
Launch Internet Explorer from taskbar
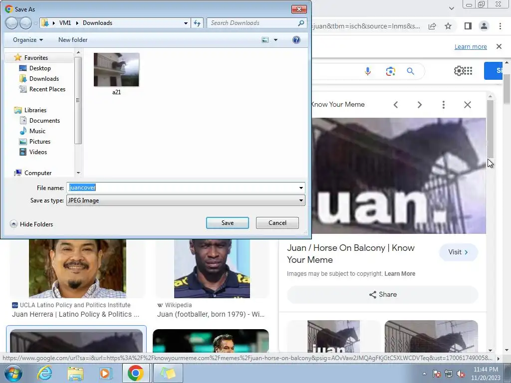click(44, 373)
